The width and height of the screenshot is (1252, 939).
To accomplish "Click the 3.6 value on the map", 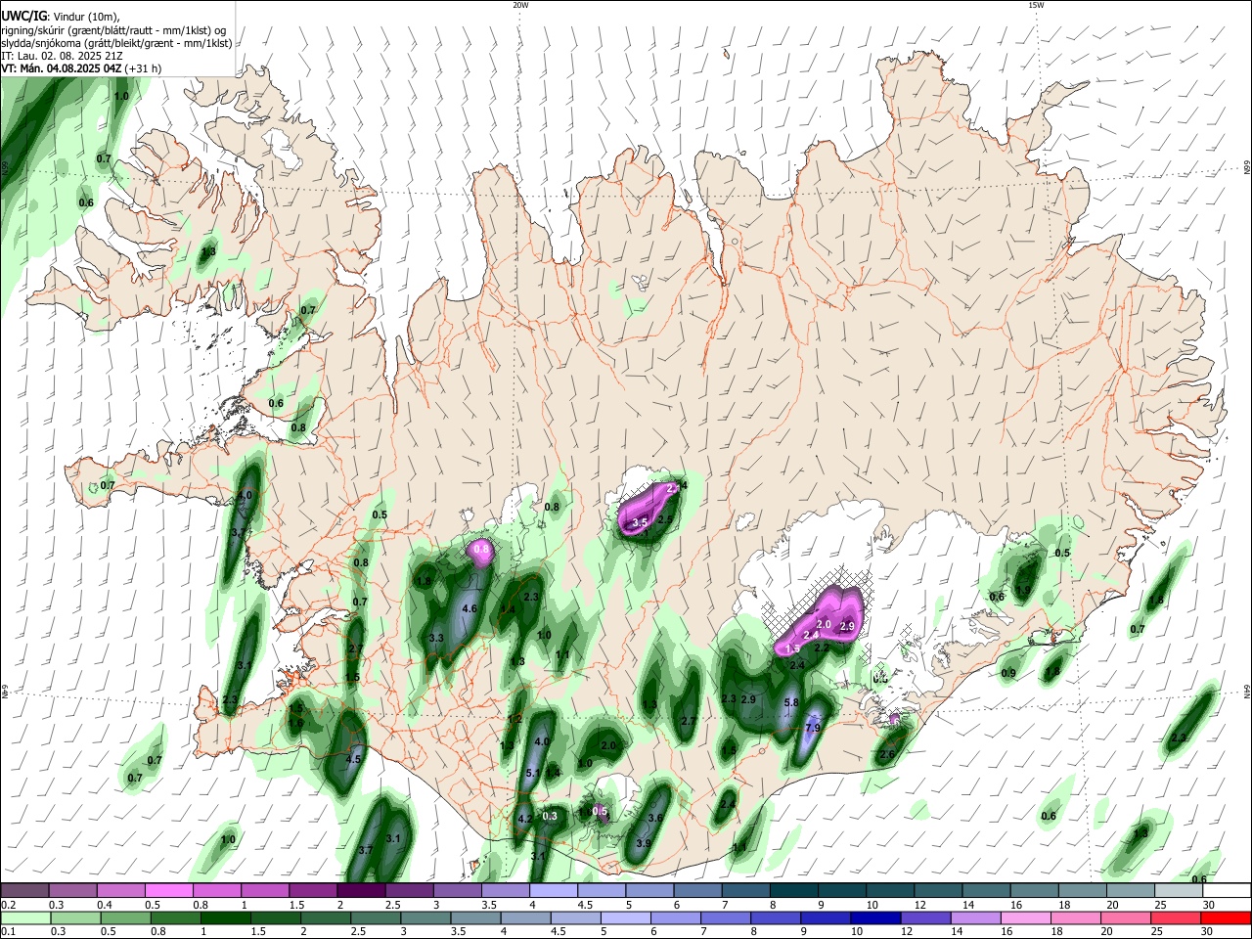I will pos(655,819).
